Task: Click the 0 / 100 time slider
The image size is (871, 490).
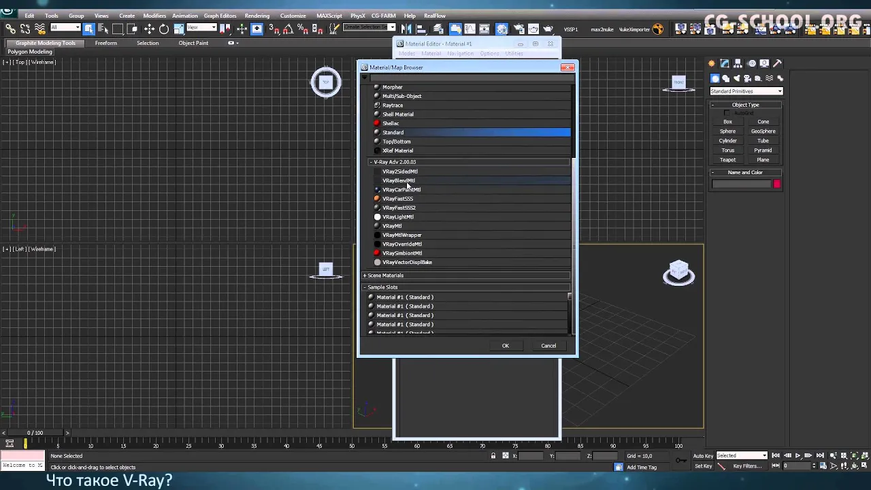Action: [x=35, y=433]
